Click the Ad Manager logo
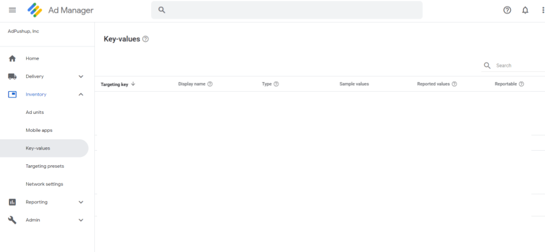The width and height of the screenshot is (545, 252). click(x=35, y=10)
